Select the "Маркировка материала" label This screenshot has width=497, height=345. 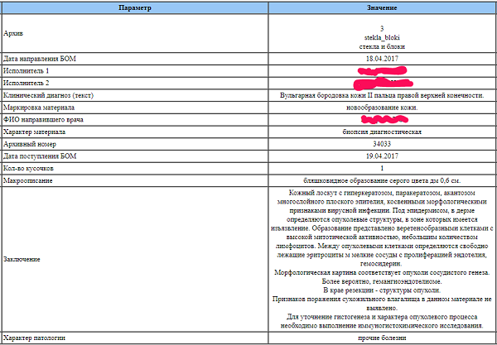tap(39, 108)
